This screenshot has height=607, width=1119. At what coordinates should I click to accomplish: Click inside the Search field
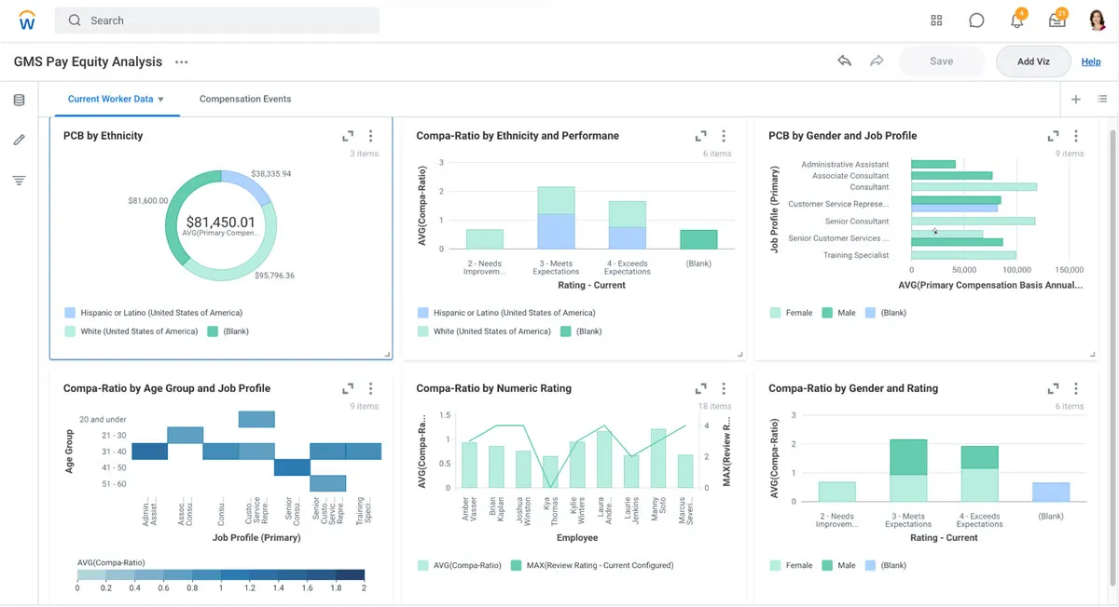point(214,20)
